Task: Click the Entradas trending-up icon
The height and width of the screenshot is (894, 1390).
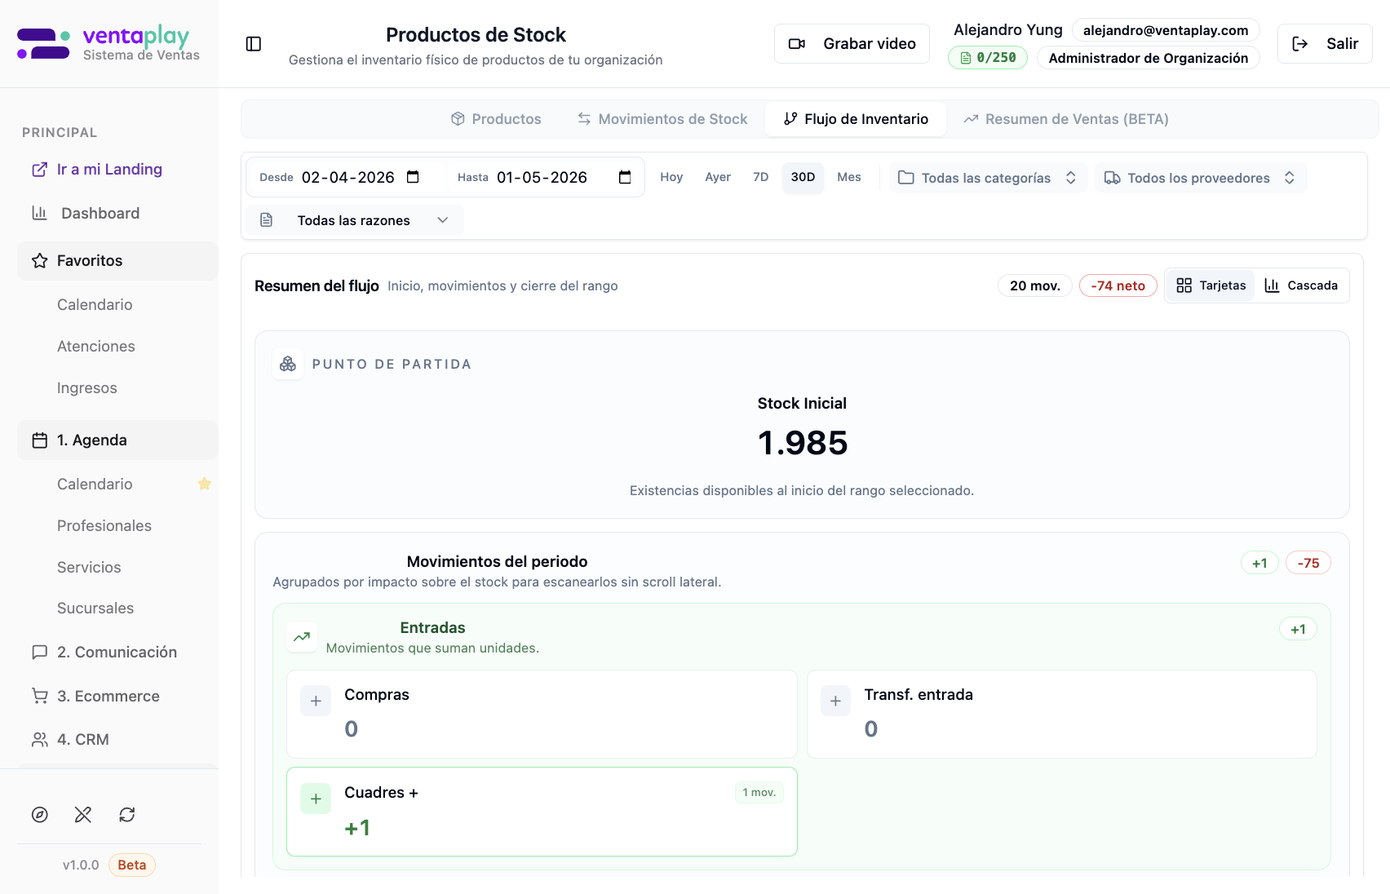Action: [x=302, y=637]
